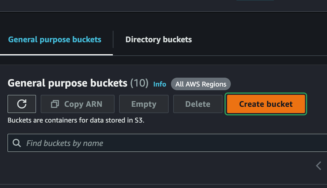Click the orange Create bucket button
The width and height of the screenshot is (327, 188).
tap(266, 104)
